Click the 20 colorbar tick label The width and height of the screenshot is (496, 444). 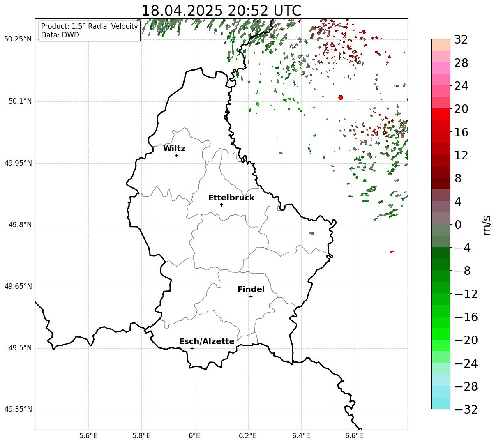pyautogui.click(x=461, y=109)
